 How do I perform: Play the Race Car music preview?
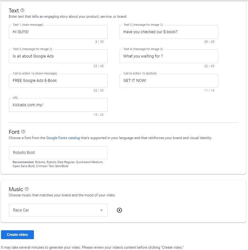[119, 210]
